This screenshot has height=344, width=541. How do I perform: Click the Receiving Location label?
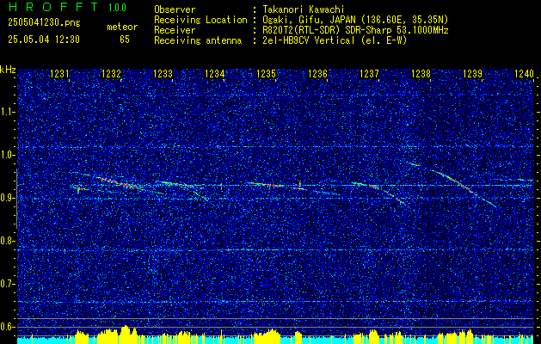point(200,20)
